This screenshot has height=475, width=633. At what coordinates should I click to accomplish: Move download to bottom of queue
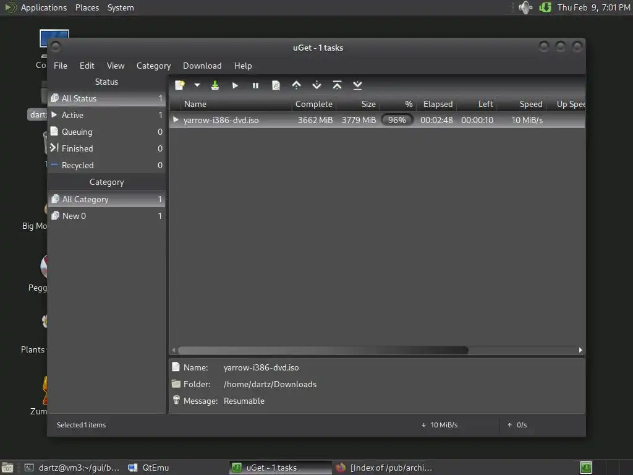click(357, 85)
